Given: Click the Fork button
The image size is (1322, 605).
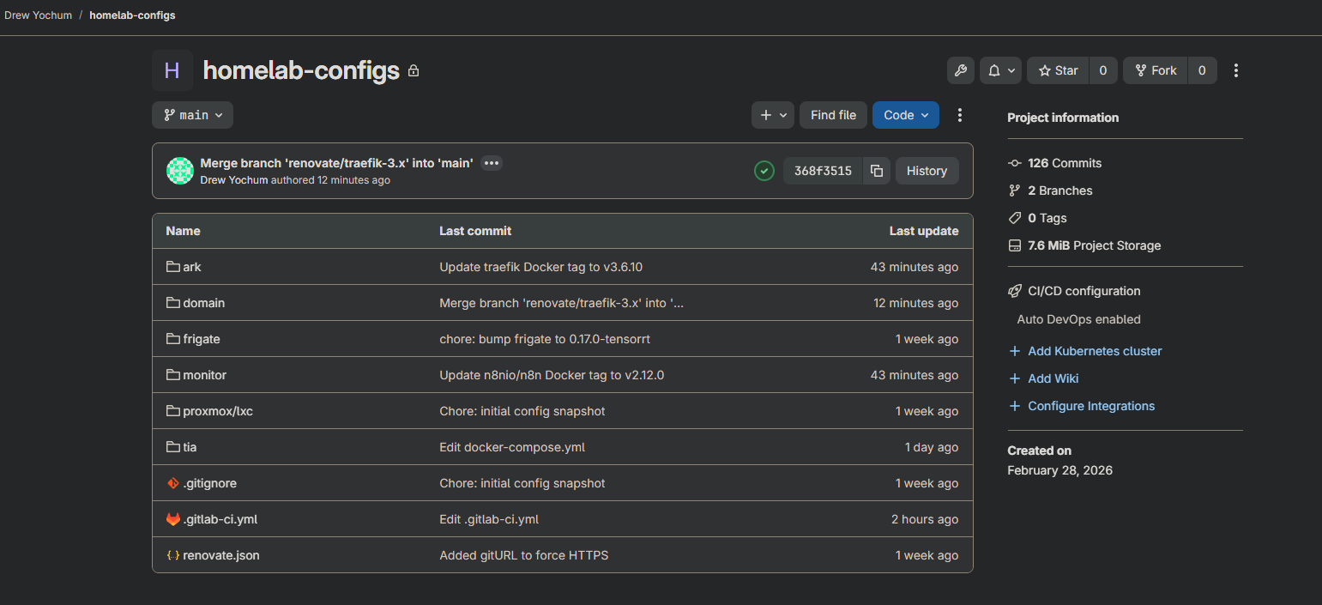Looking at the screenshot, I should click(1156, 70).
